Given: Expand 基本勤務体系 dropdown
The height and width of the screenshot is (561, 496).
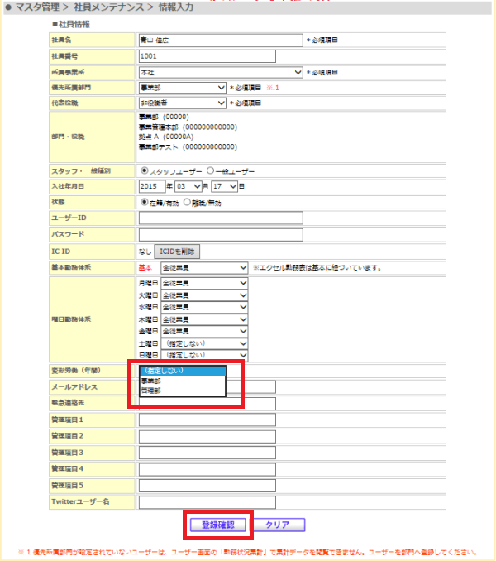Looking at the screenshot, I should point(204,267).
